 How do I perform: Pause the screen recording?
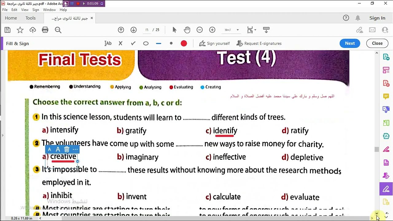coord(72,4)
